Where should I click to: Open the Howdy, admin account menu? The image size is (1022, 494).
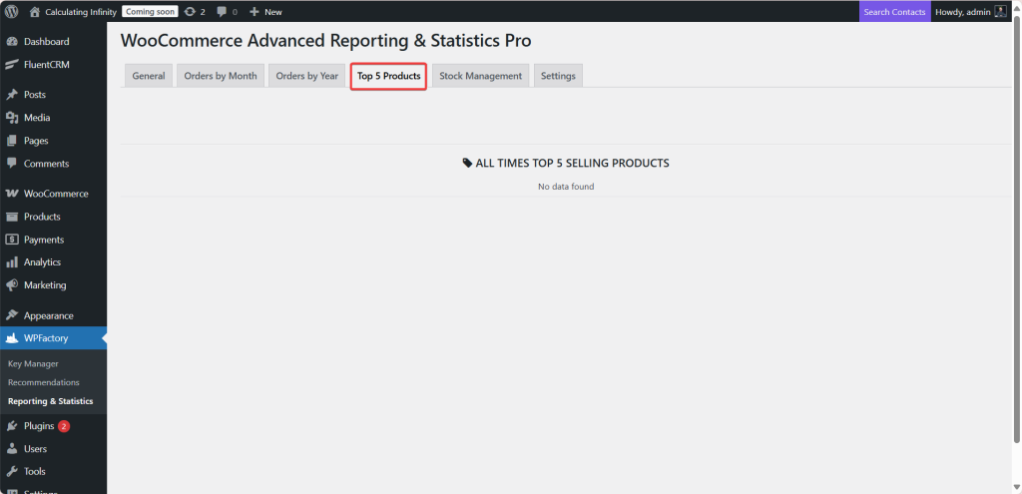pyautogui.click(x=970, y=12)
